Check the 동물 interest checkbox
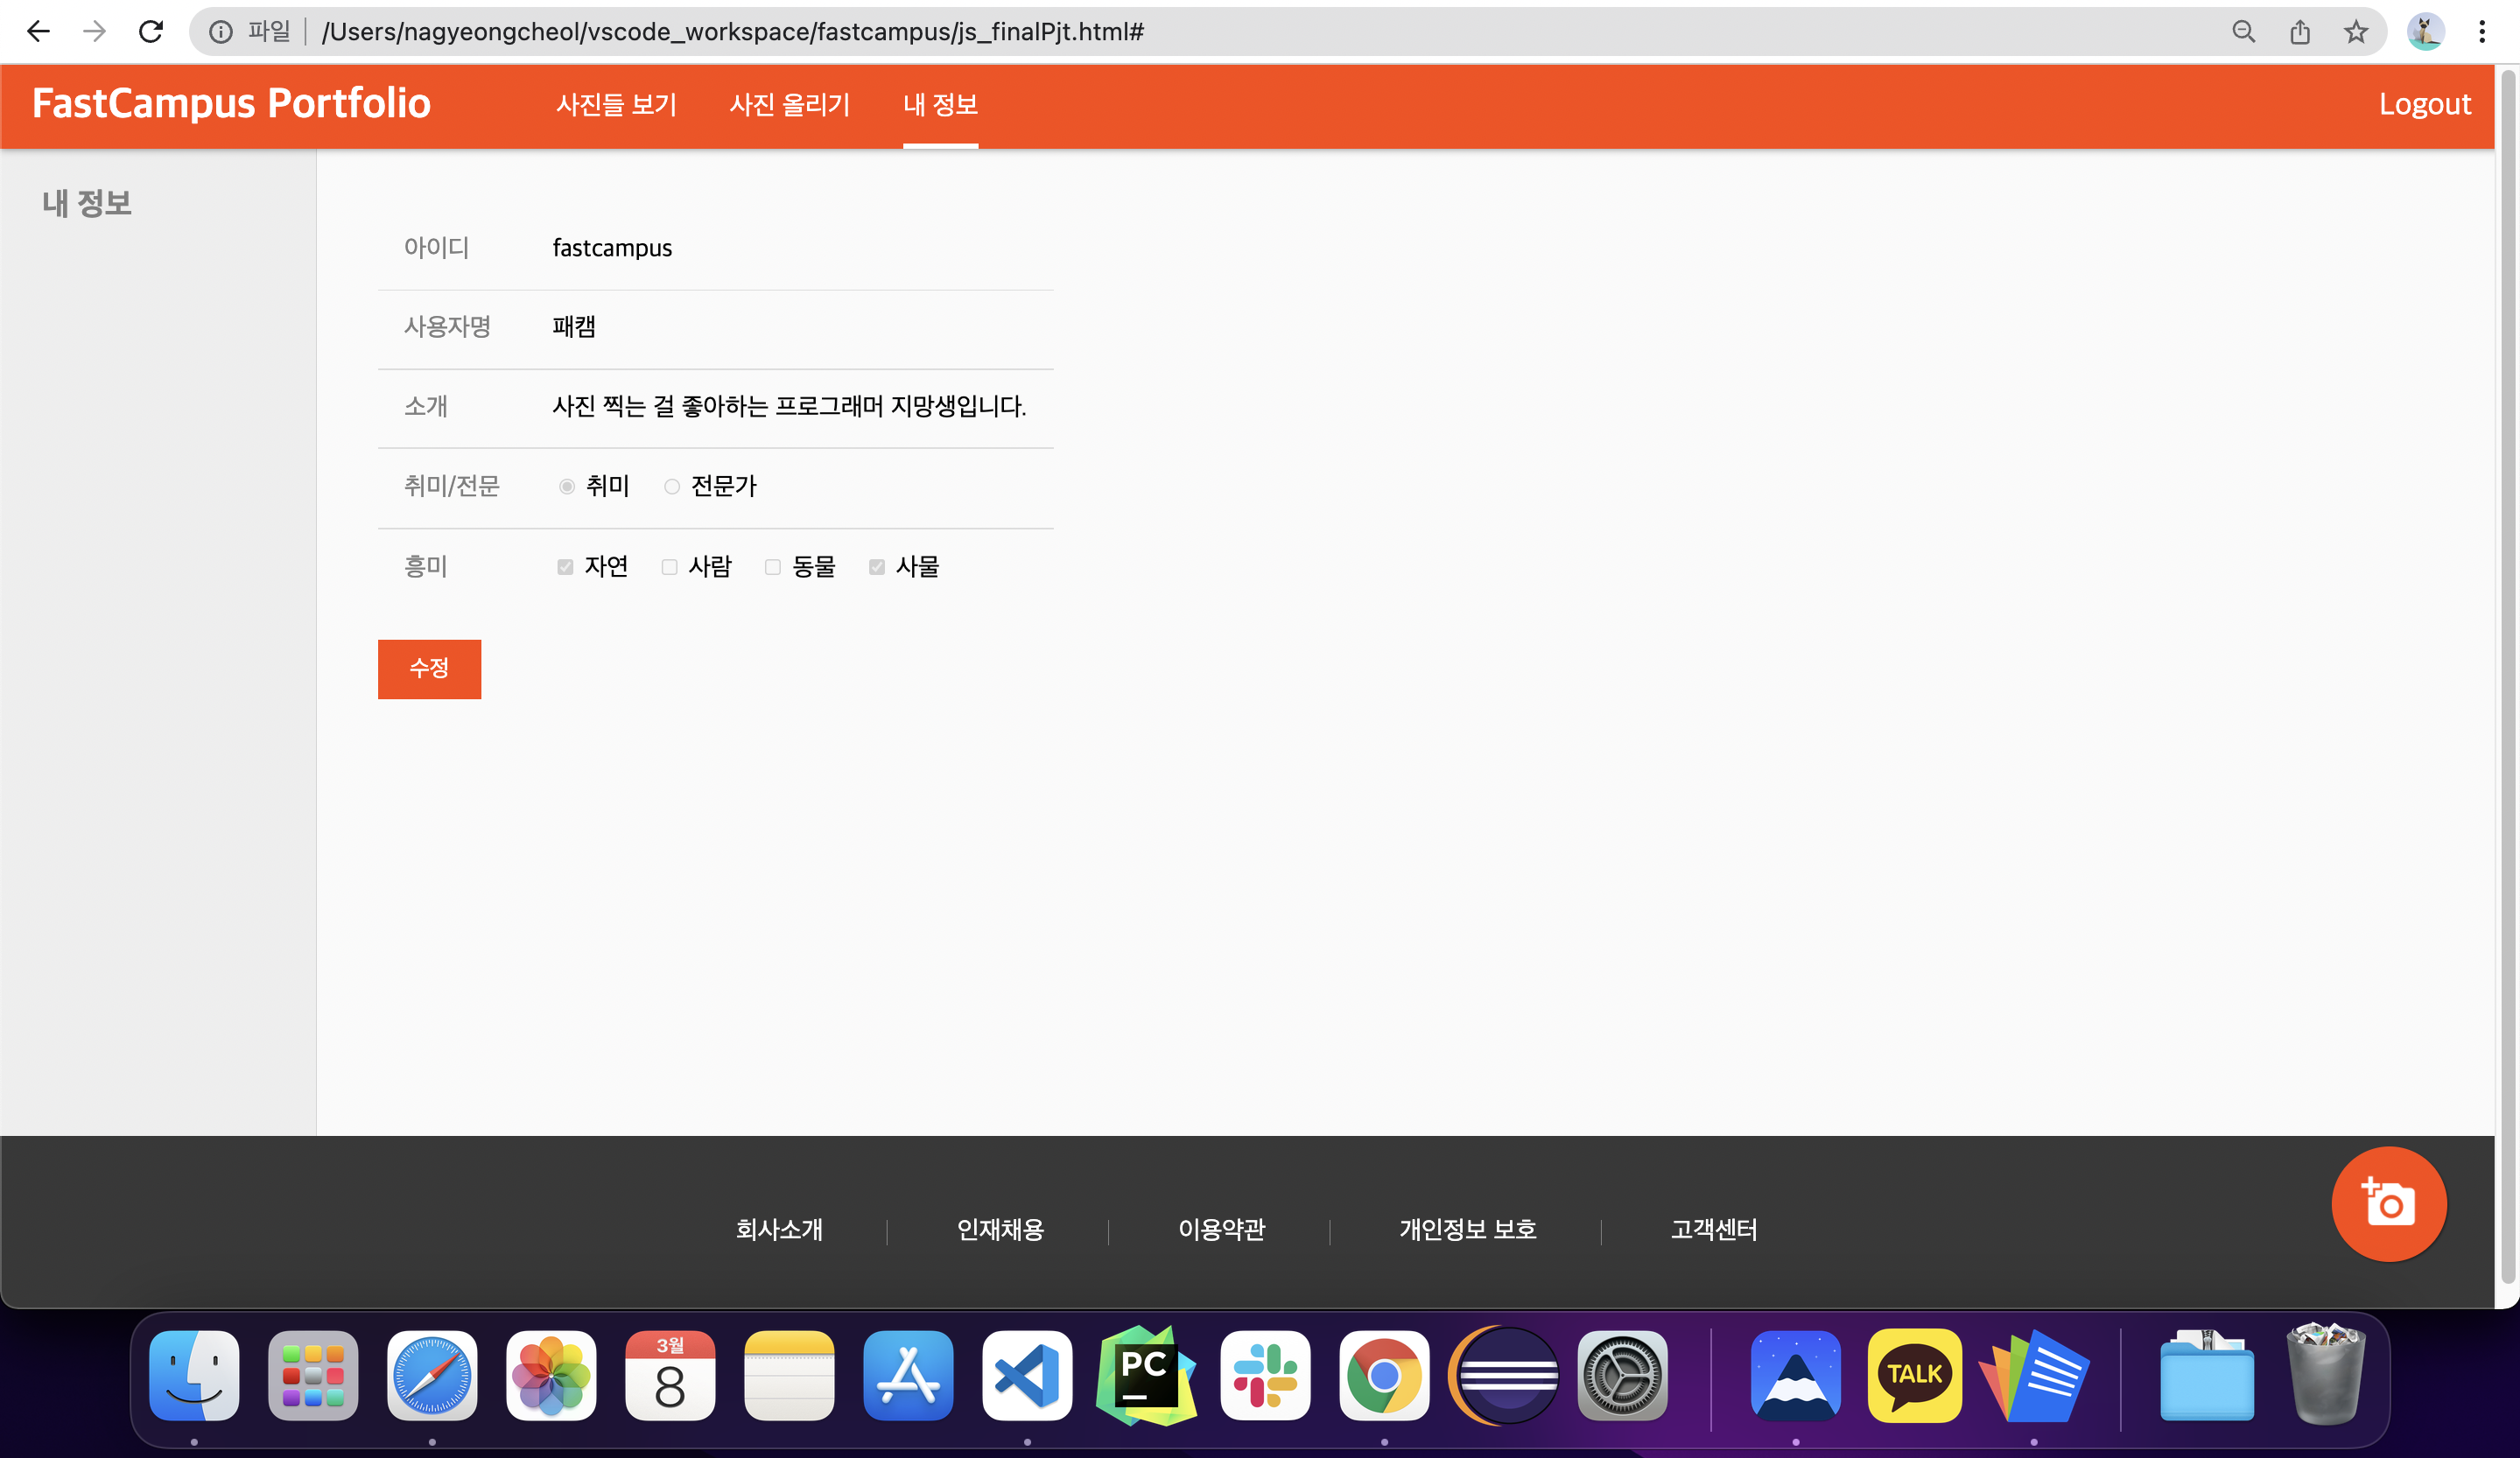The width and height of the screenshot is (2520, 1458). [773, 567]
